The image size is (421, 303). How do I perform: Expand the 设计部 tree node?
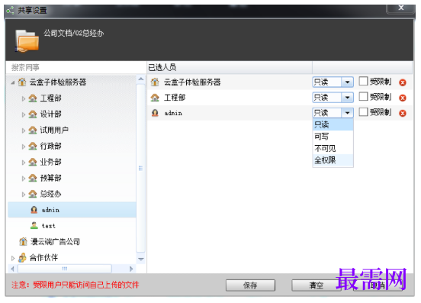[24, 114]
